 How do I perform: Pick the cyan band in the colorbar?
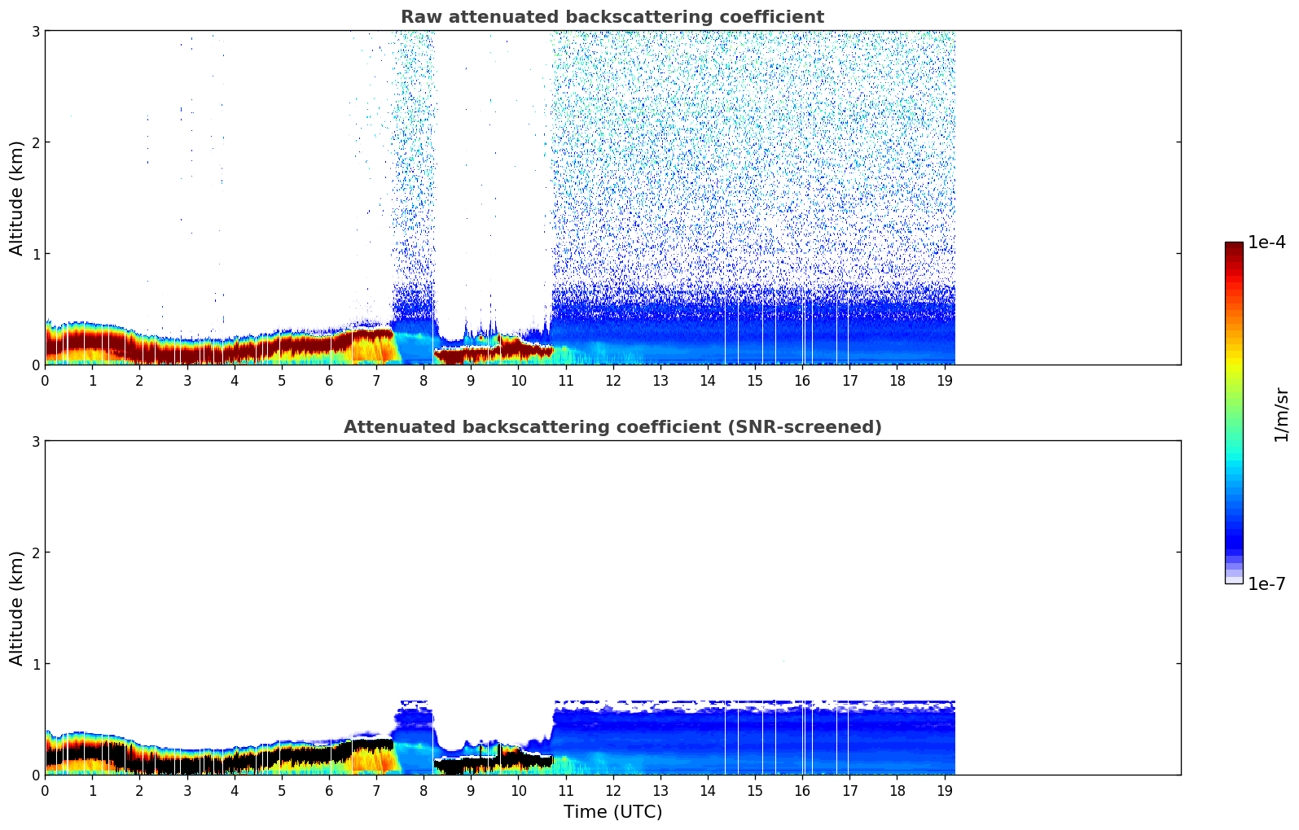1234,464
